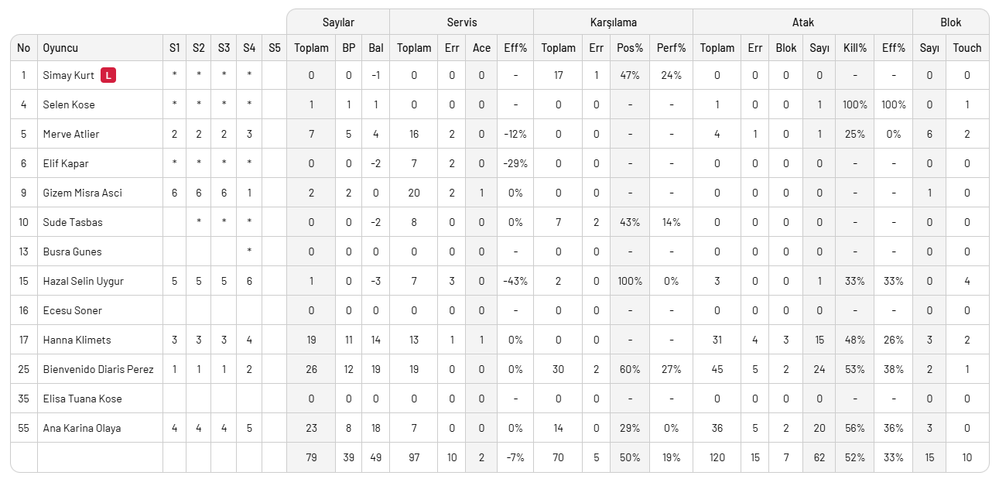Sort by the Kill% column header
The height and width of the screenshot is (479, 999).
pyautogui.click(x=854, y=48)
